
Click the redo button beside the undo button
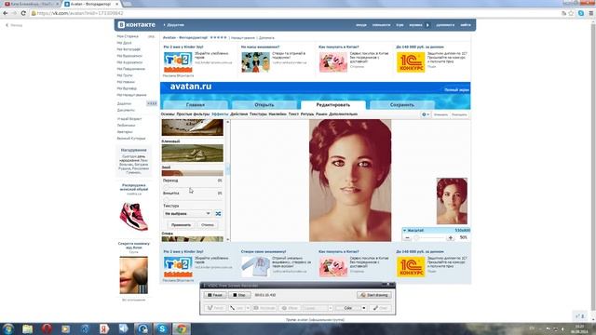[459, 114]
